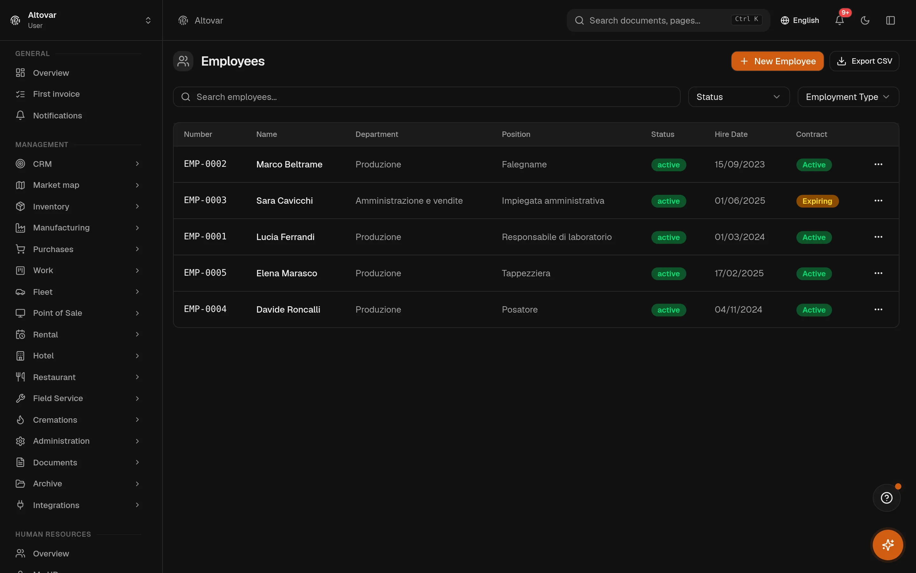Open Notifications in the sidebar

click(78, 116)
